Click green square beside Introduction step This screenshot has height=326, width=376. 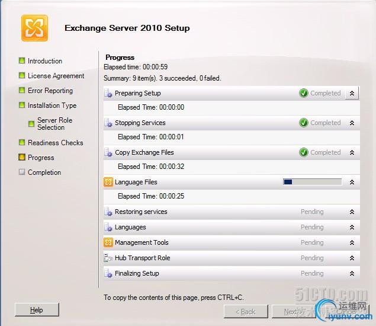(22, 60)
